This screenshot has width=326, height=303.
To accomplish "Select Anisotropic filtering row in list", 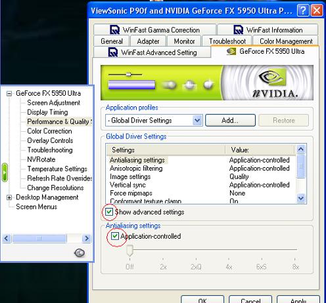I will point(201,169).
